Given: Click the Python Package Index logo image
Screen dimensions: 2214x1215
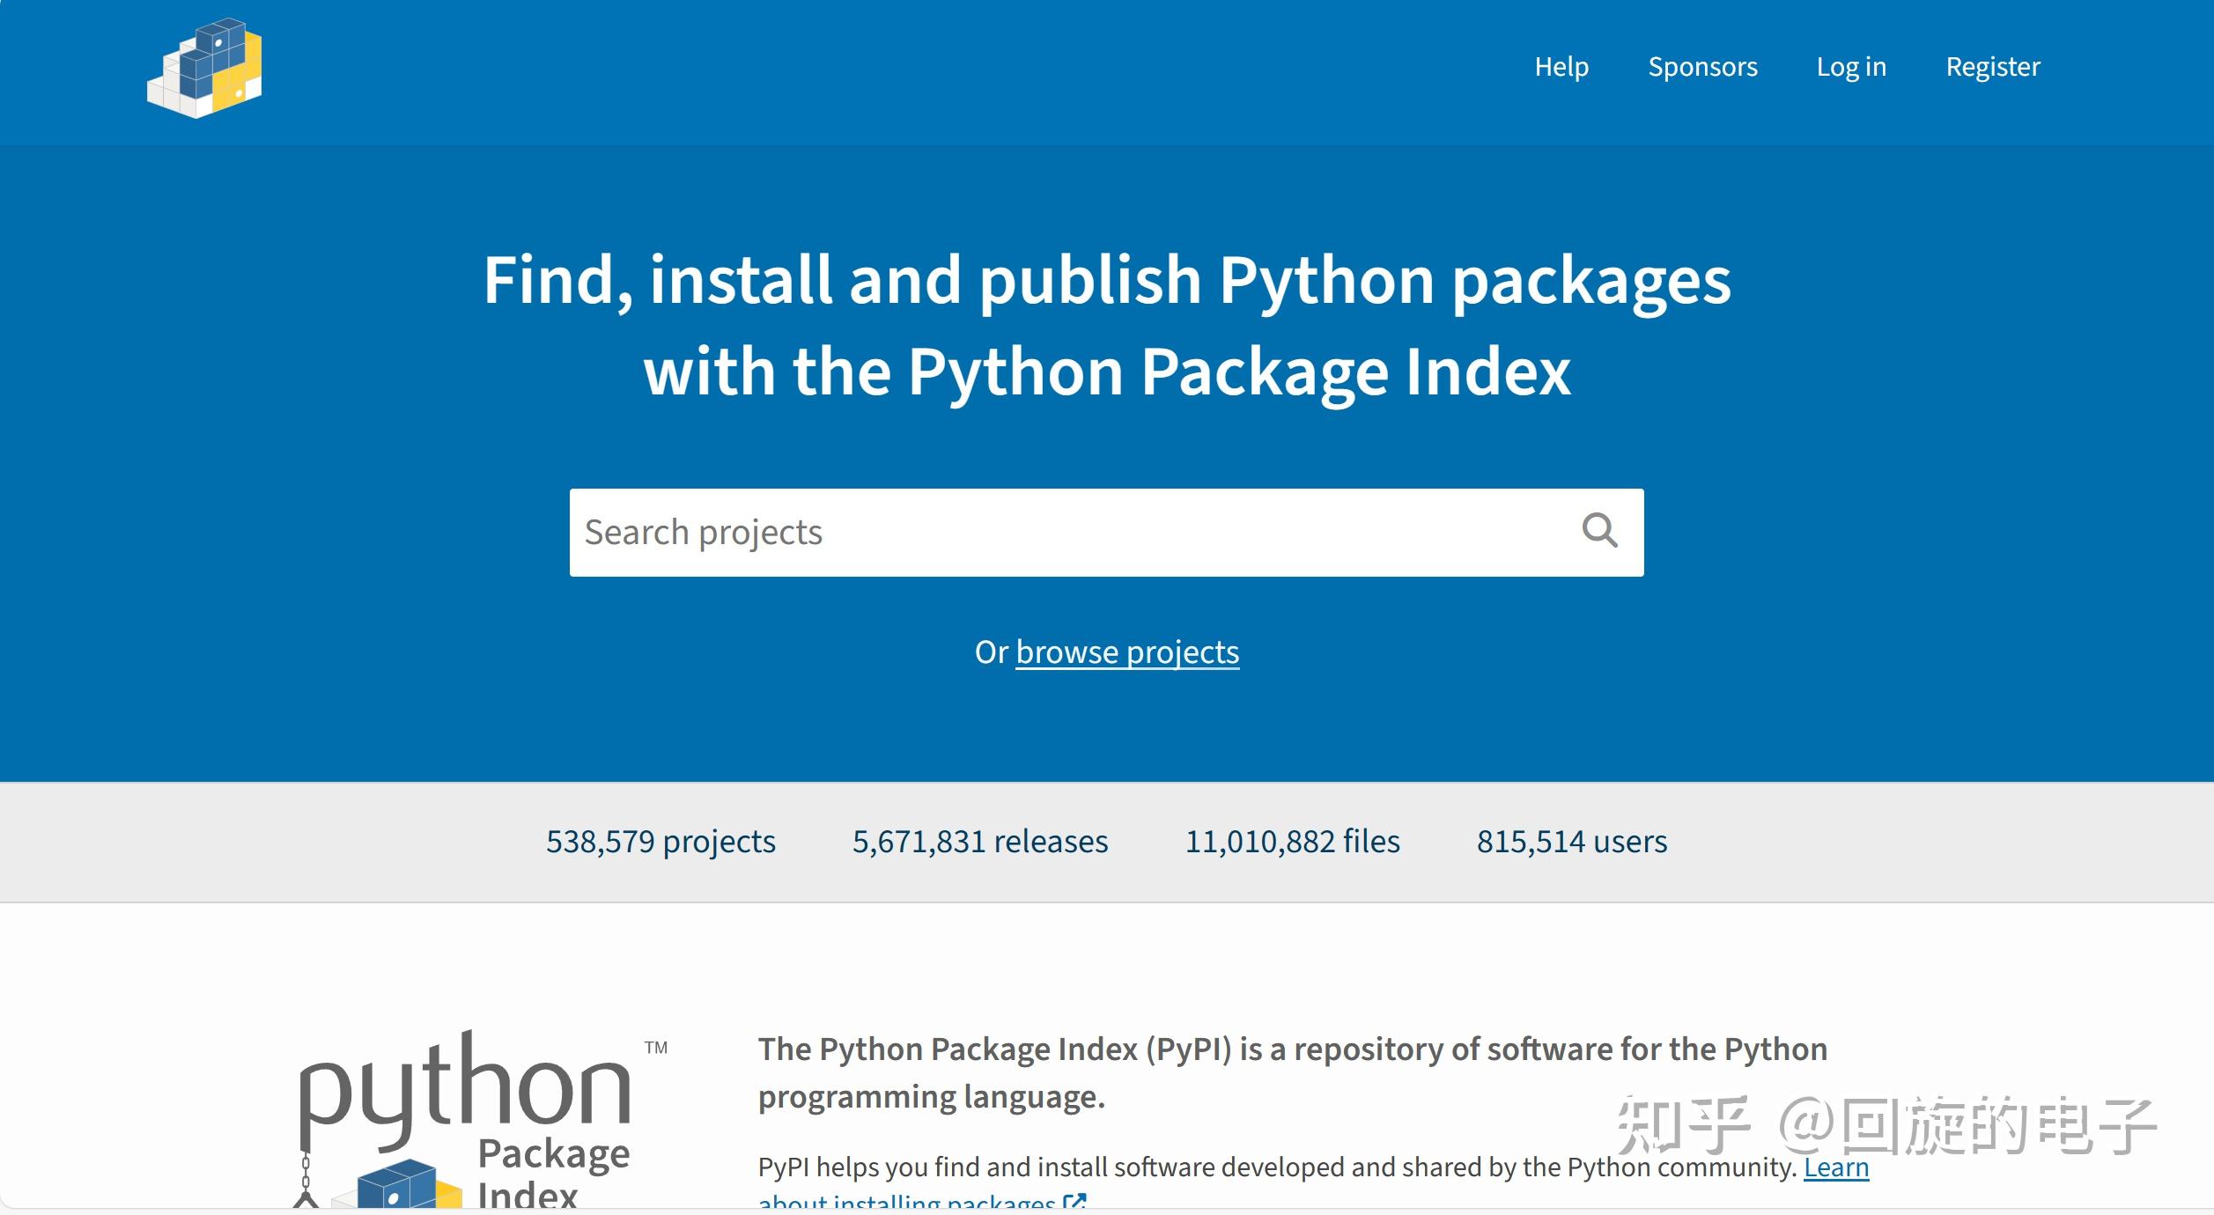Looking at the screenshot, I should point(480,1120).
